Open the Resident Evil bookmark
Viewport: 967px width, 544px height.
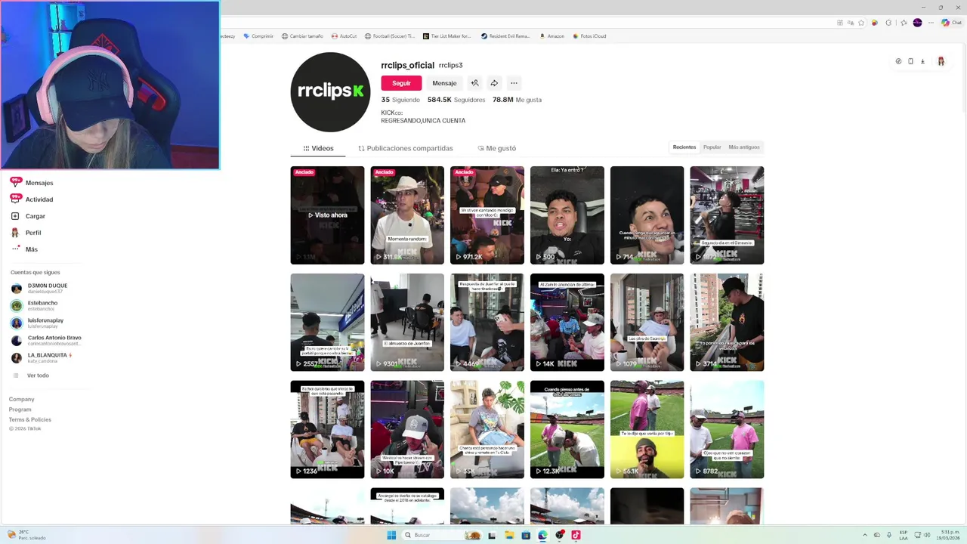coord(505,36)
